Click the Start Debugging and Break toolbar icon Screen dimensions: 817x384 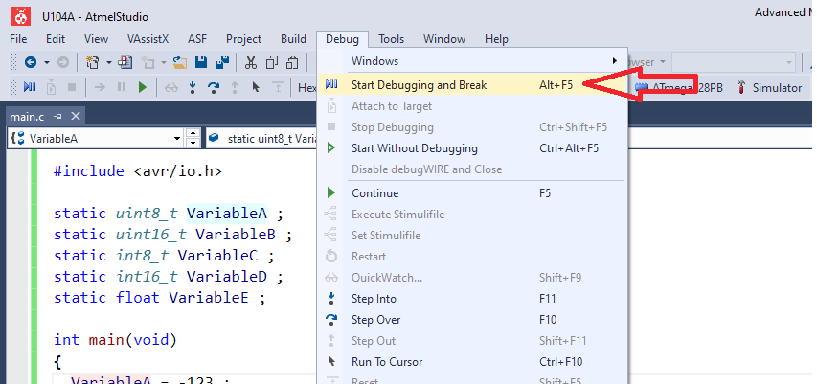tap(30, 87)
